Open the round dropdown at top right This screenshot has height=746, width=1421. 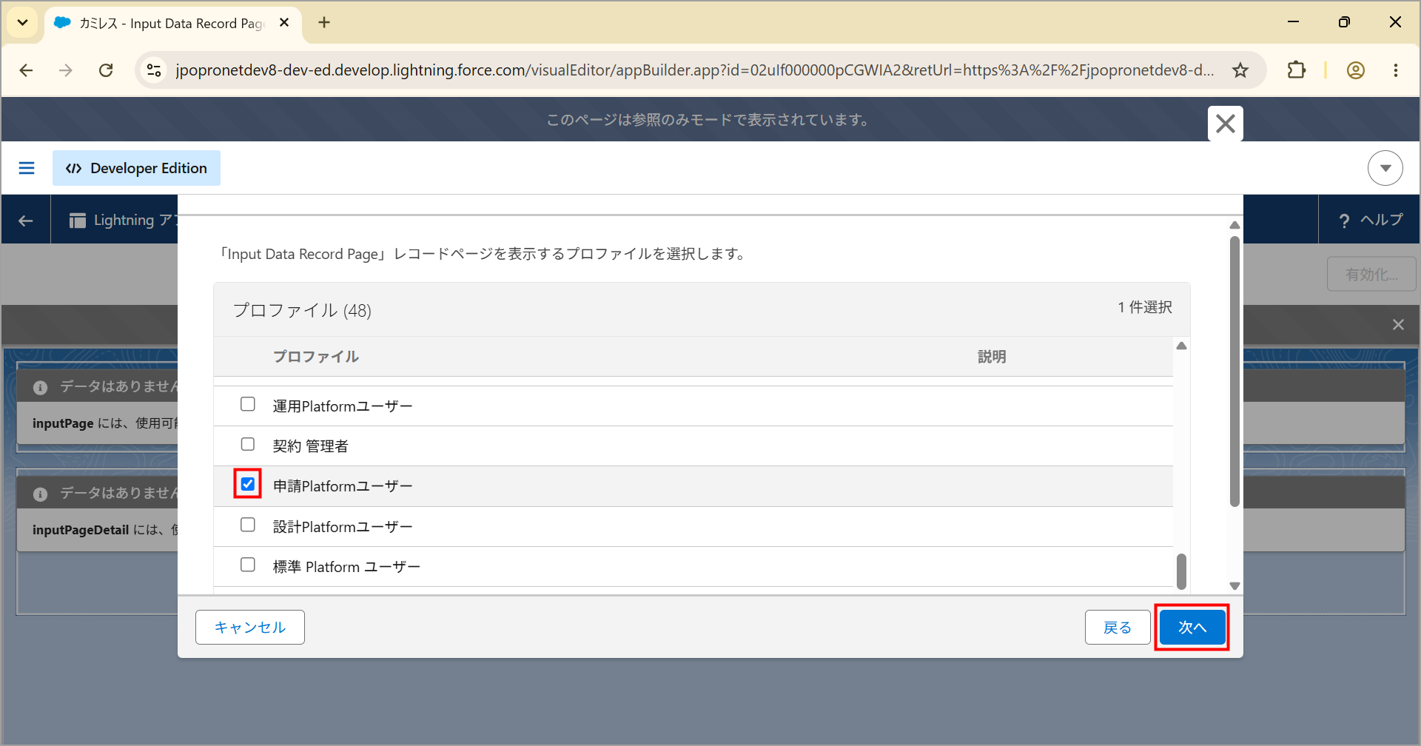point(1385,168)
